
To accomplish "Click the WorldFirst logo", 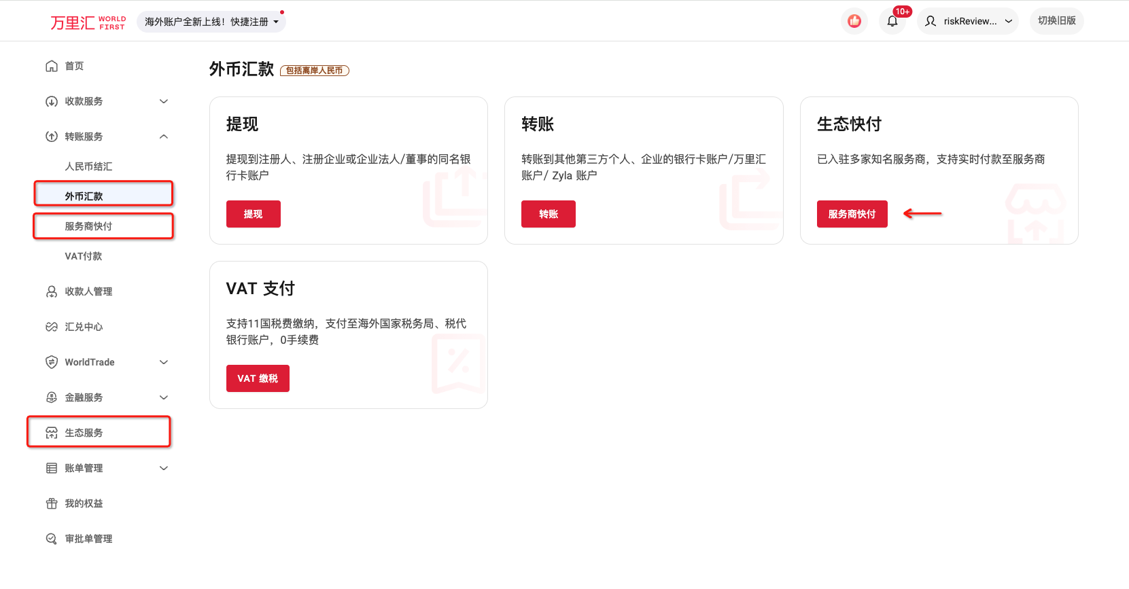I will click(88, 22).
